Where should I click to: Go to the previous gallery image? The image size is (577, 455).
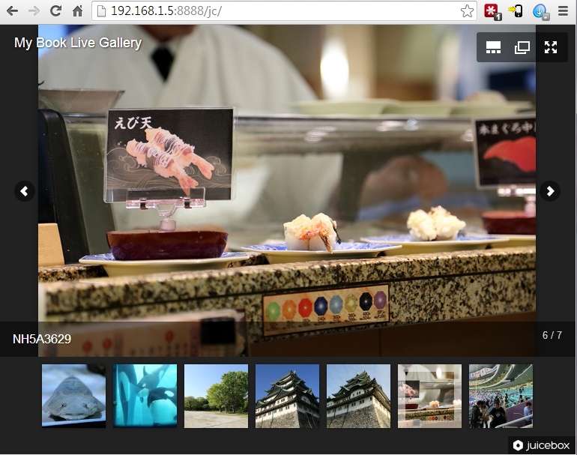(25, 191)
